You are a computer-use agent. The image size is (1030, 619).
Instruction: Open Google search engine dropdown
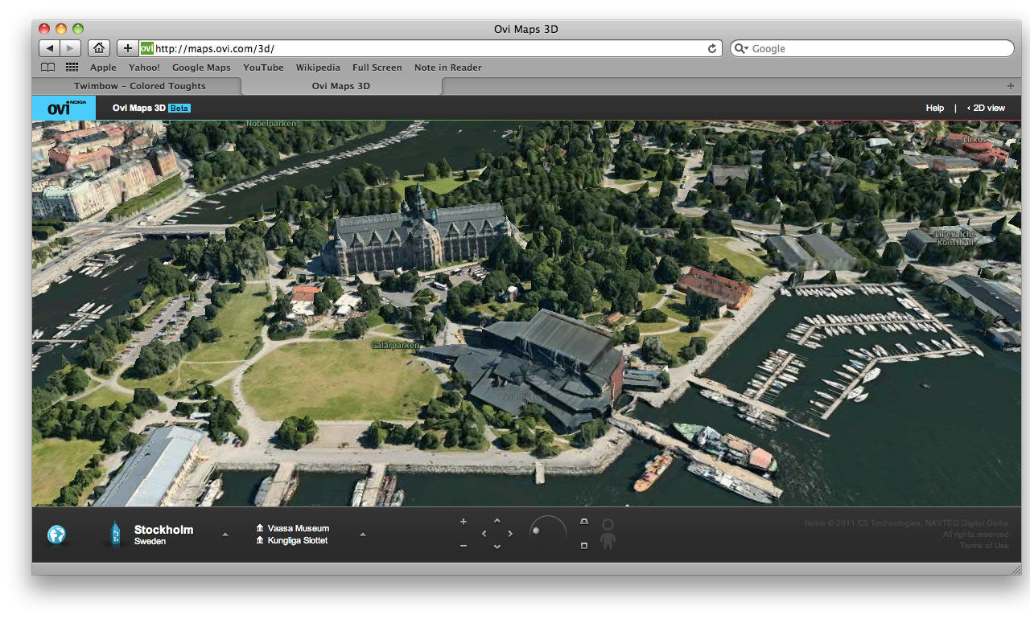coord(741,49)
